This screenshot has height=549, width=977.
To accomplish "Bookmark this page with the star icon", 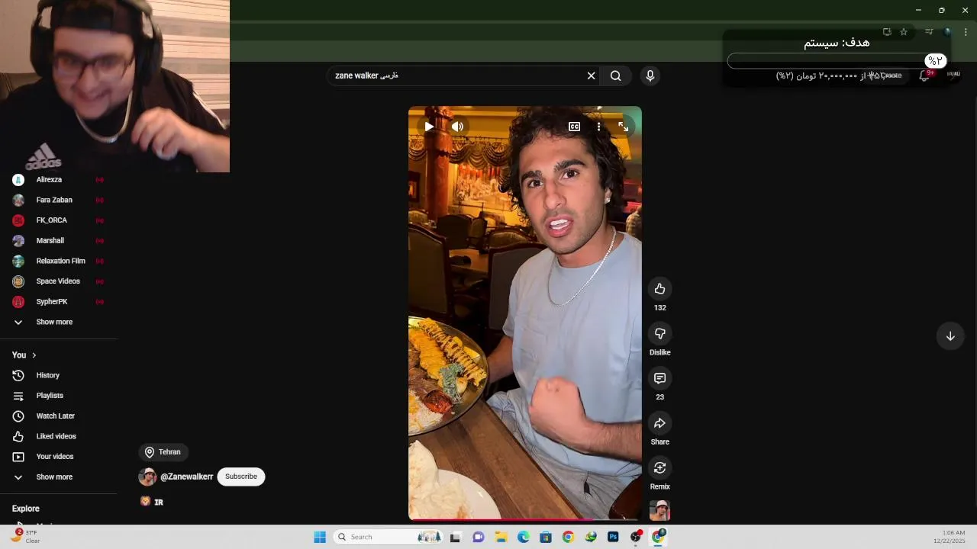I will pos(904,32).
